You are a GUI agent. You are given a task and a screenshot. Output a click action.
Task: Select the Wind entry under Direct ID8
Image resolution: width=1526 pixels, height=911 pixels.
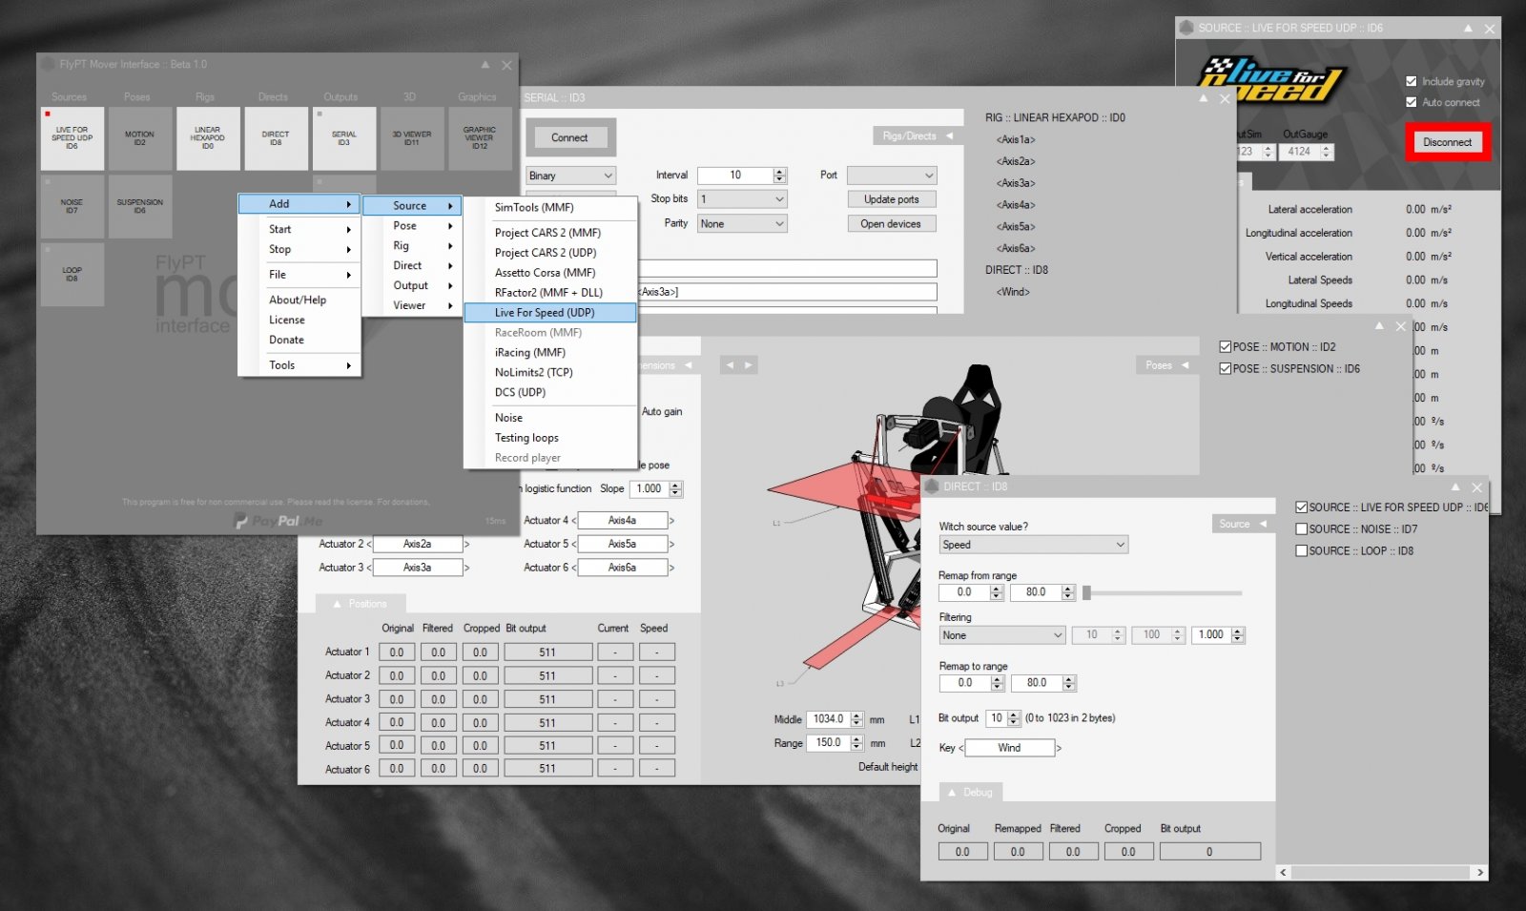click(x=1013, y=292)
